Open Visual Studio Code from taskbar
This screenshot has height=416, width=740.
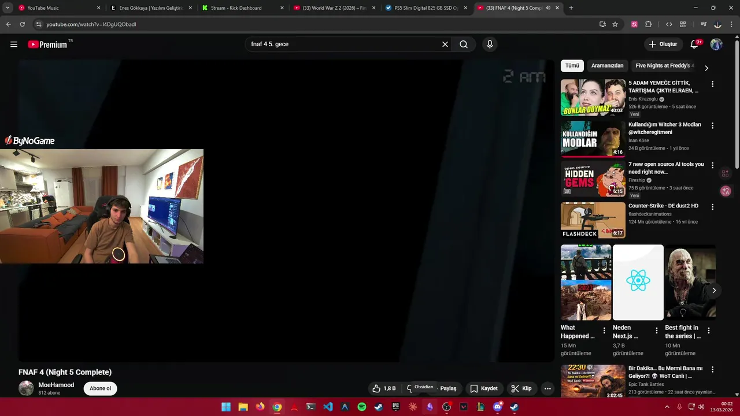(x=328, y=407)
